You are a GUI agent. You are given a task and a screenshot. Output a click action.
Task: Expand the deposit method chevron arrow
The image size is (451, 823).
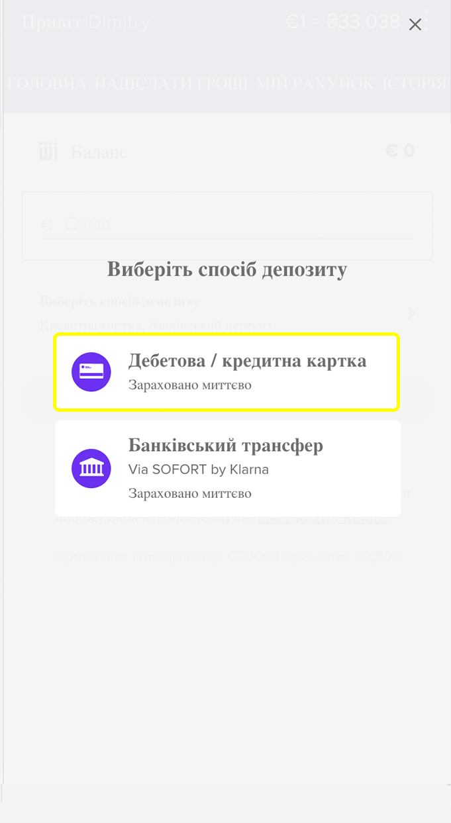click(411, 313)
